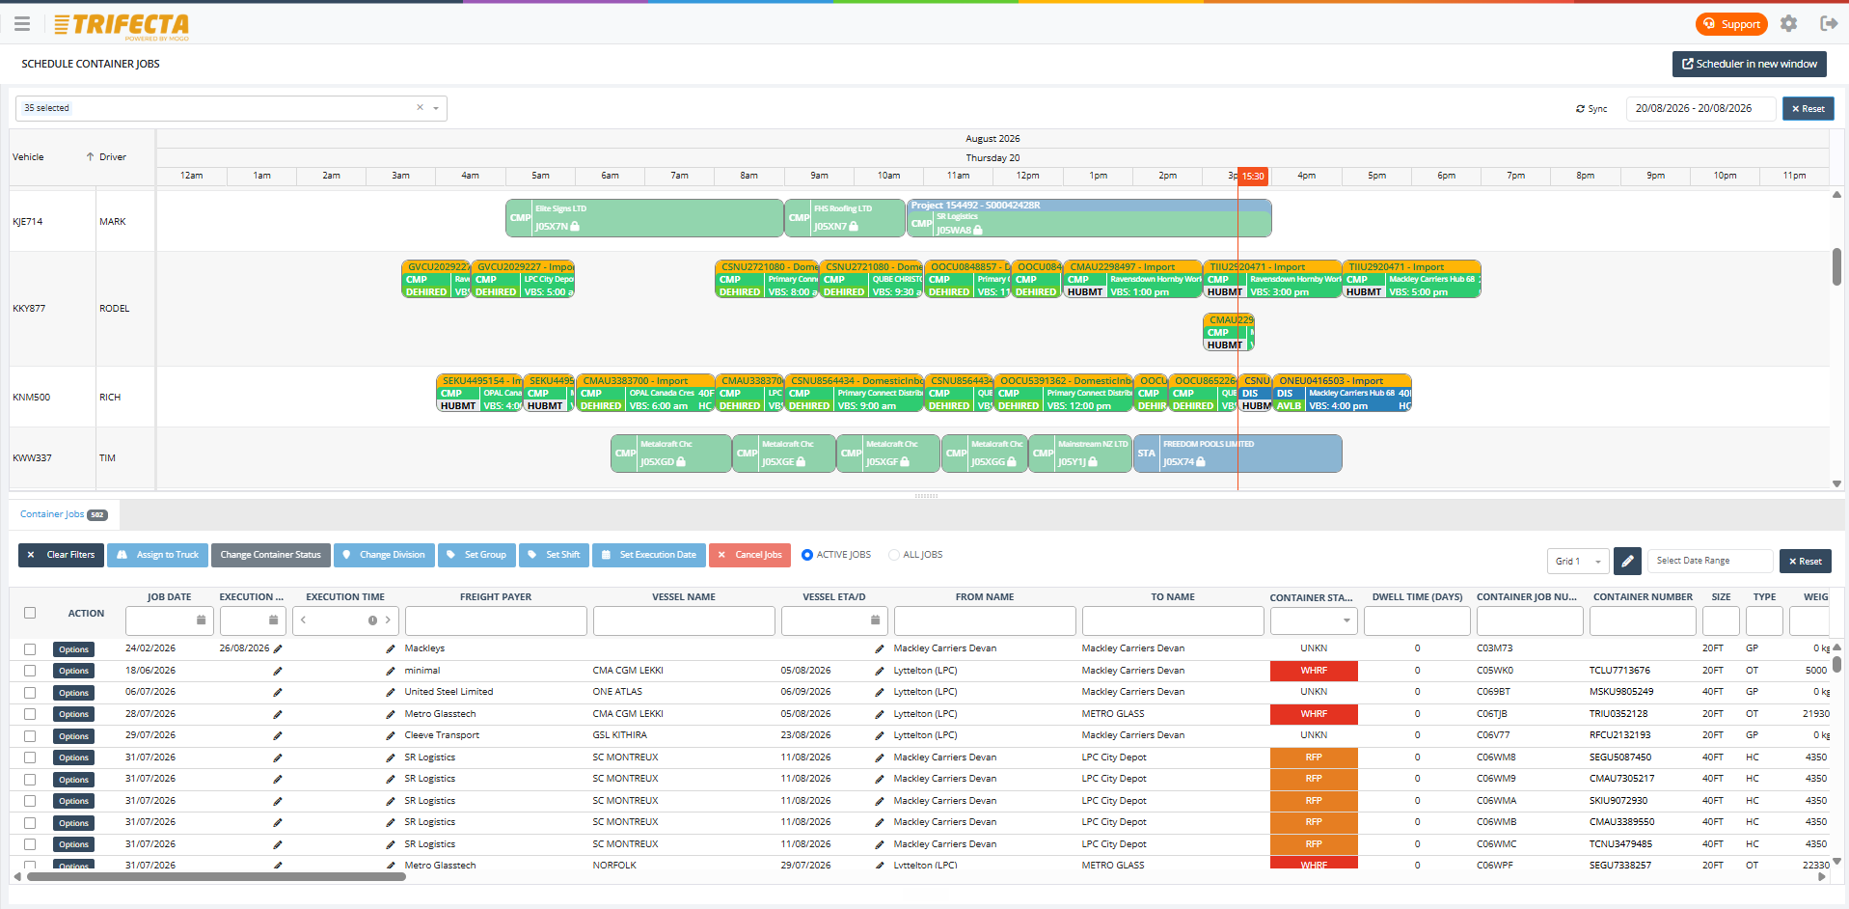
Task: Open Options for C06WMA row
Action: (73, 801)
